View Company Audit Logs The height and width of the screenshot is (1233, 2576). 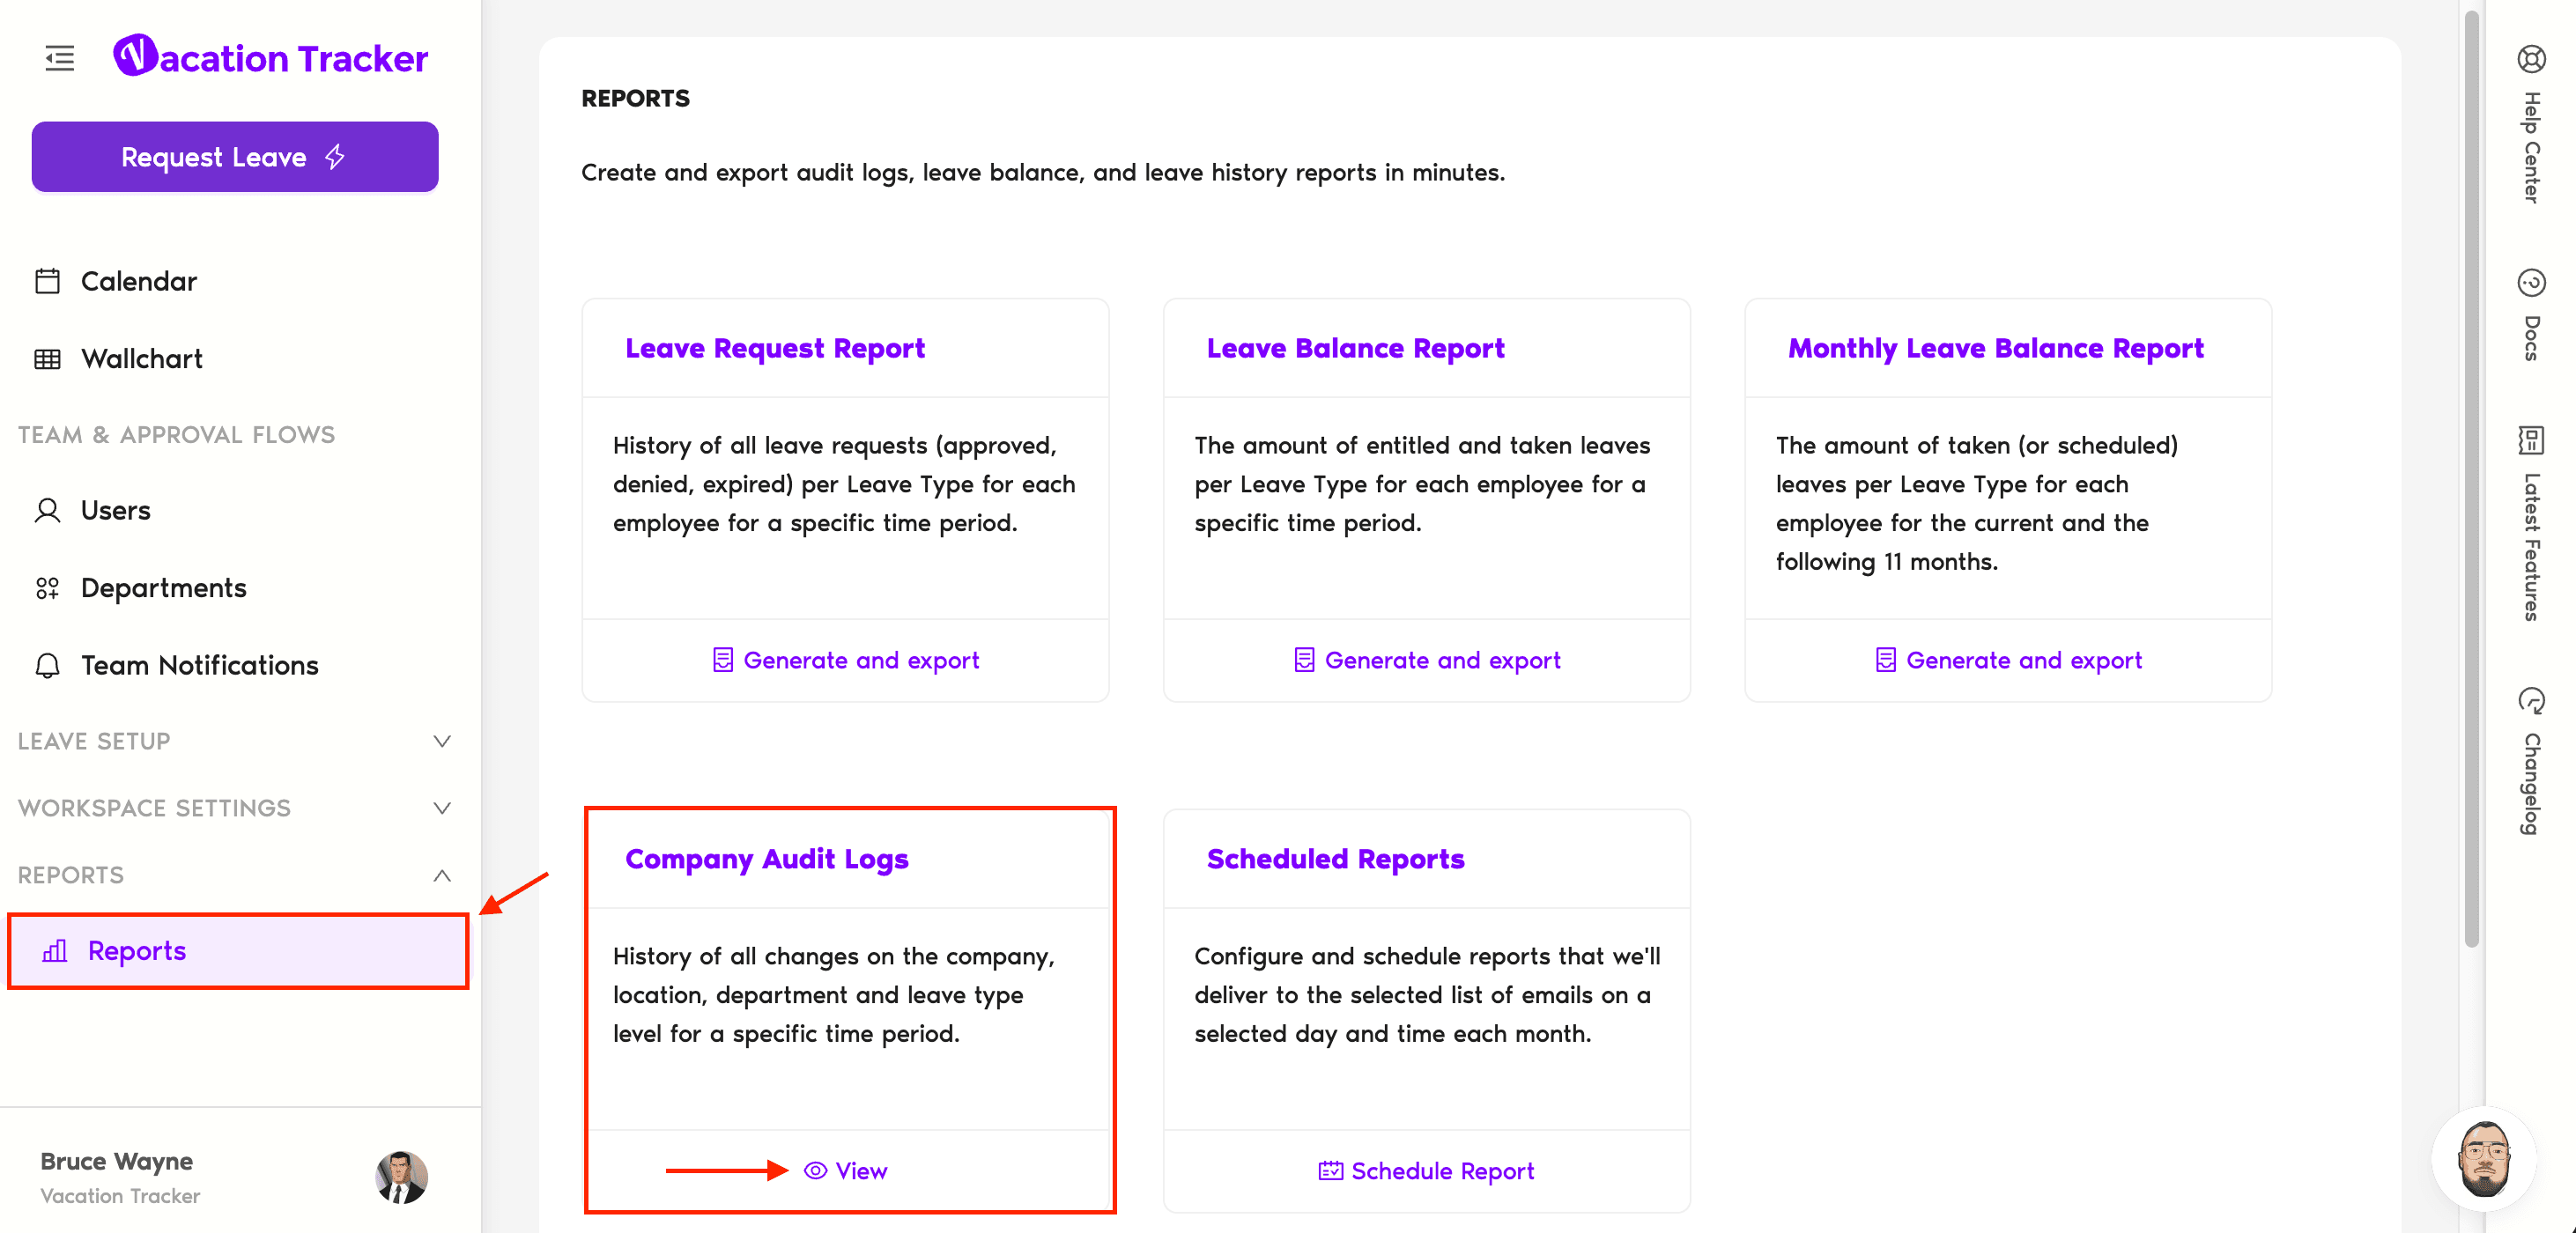846,1170
